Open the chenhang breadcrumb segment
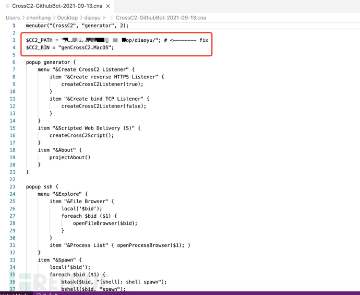 [x=38, y=18]
